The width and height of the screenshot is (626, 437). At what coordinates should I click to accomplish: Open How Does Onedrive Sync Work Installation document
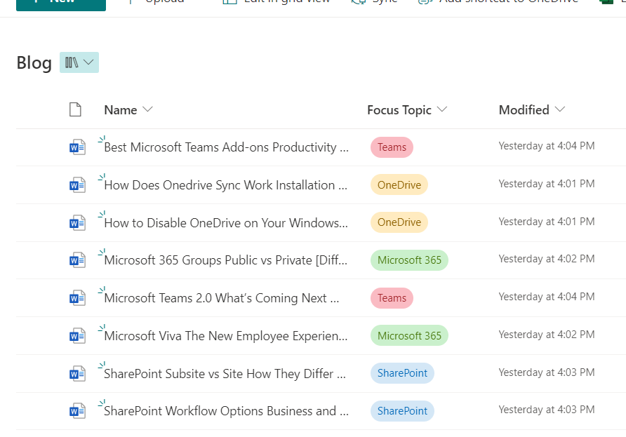(225, 185)
